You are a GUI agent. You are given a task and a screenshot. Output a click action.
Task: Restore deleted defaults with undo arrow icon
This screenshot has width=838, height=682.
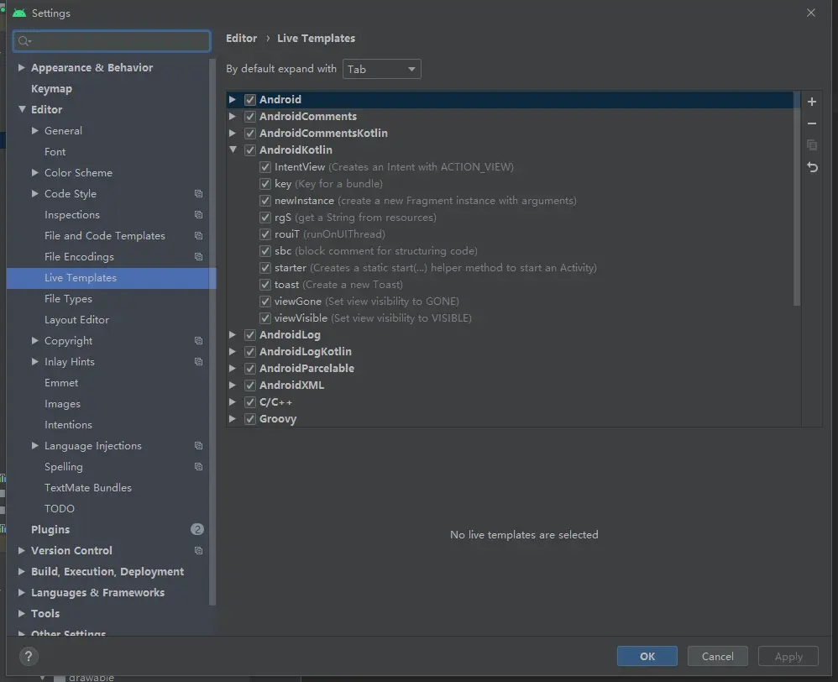812,167
